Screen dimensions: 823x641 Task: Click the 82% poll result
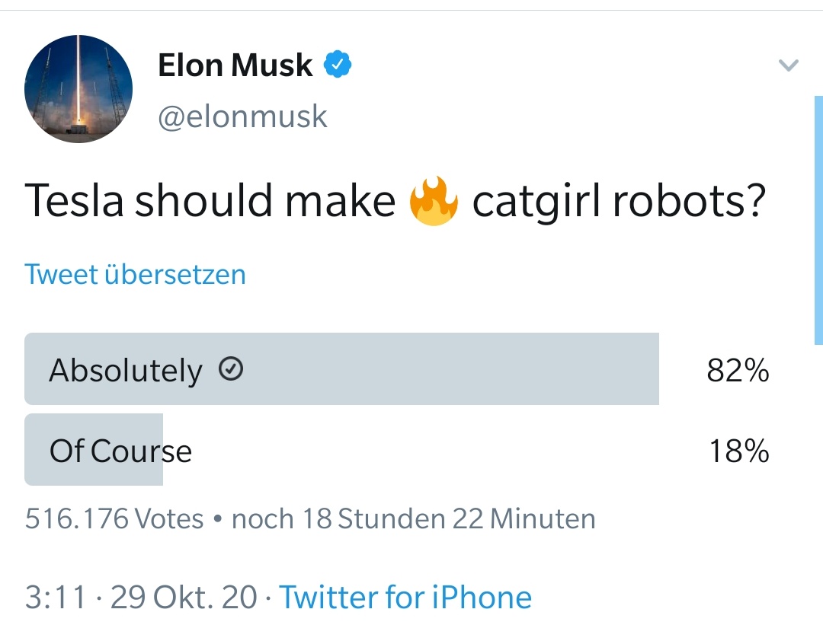click(738, 371)
